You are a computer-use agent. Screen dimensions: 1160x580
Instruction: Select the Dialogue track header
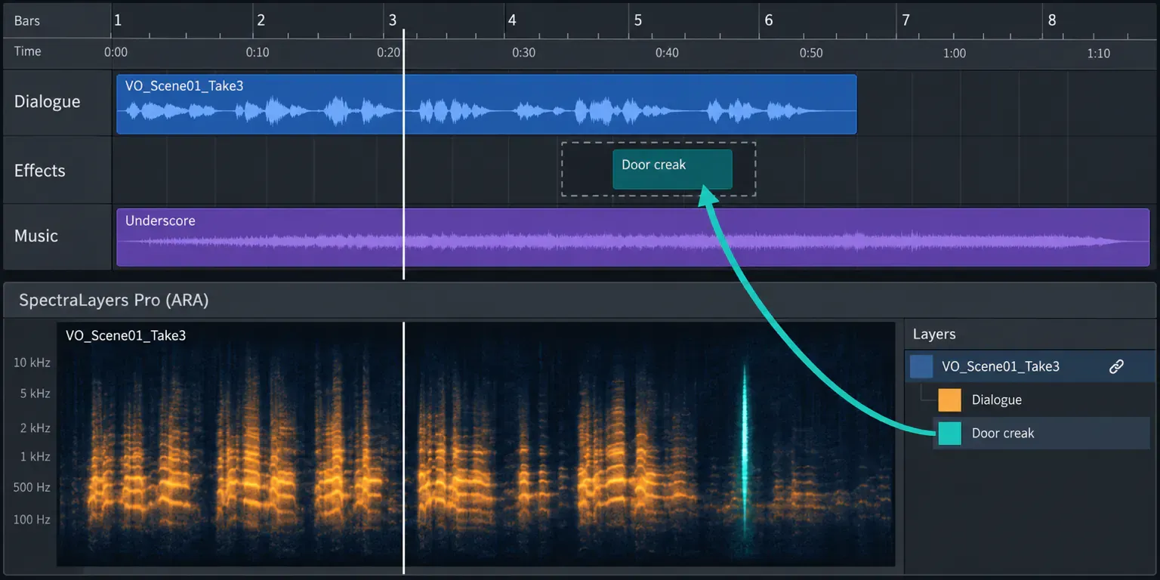57,102
